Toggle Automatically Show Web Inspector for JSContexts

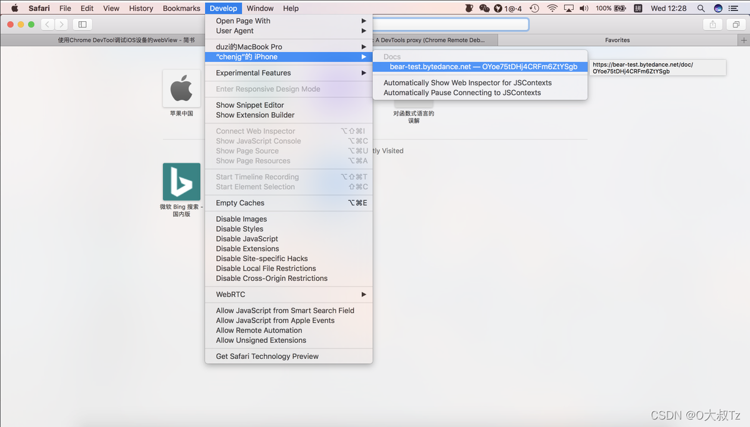click(481, 83)
